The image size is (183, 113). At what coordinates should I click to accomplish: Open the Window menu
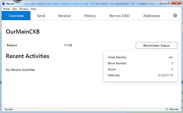coord(24,9)
